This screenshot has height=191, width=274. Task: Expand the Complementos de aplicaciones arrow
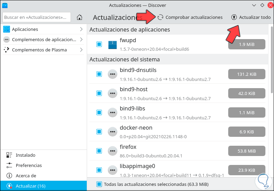81,39
